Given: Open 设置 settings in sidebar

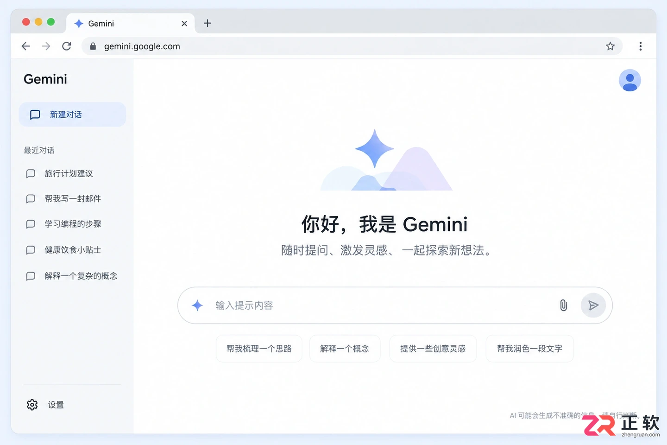Looking at the screenshot, I should click(45, 405).
